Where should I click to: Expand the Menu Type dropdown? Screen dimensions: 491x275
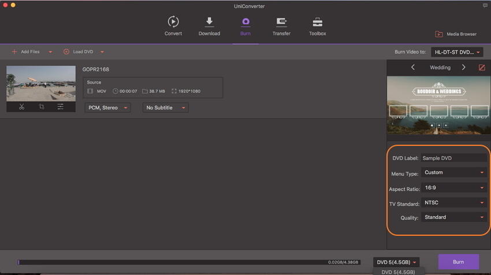(x=453, y=172)
